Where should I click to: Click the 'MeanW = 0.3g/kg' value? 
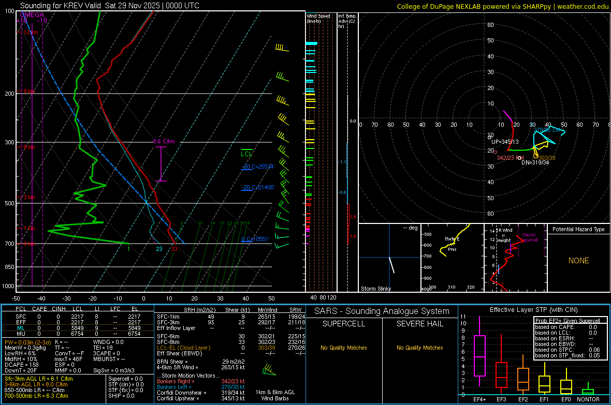click(x=25, y=348)
